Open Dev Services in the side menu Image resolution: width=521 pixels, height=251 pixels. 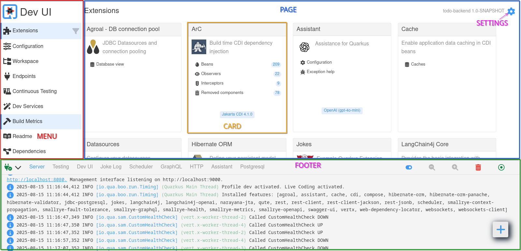pyautogui.click(x=41, y=106)
